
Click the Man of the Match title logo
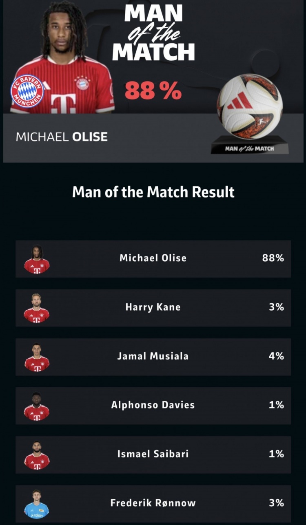pyautogui.click(x=153, y=32)
